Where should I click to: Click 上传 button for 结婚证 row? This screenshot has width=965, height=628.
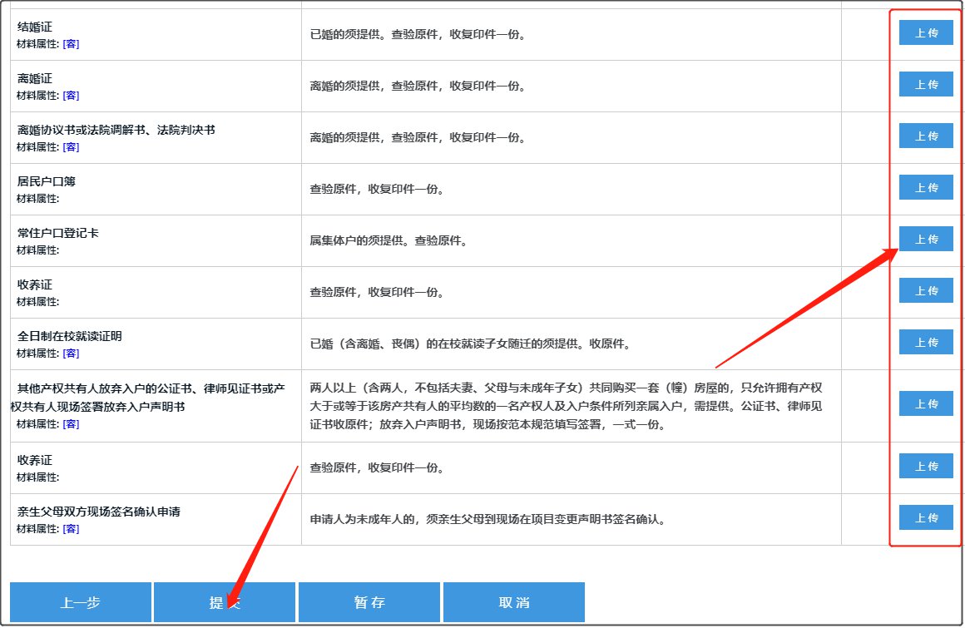(926, 32)
